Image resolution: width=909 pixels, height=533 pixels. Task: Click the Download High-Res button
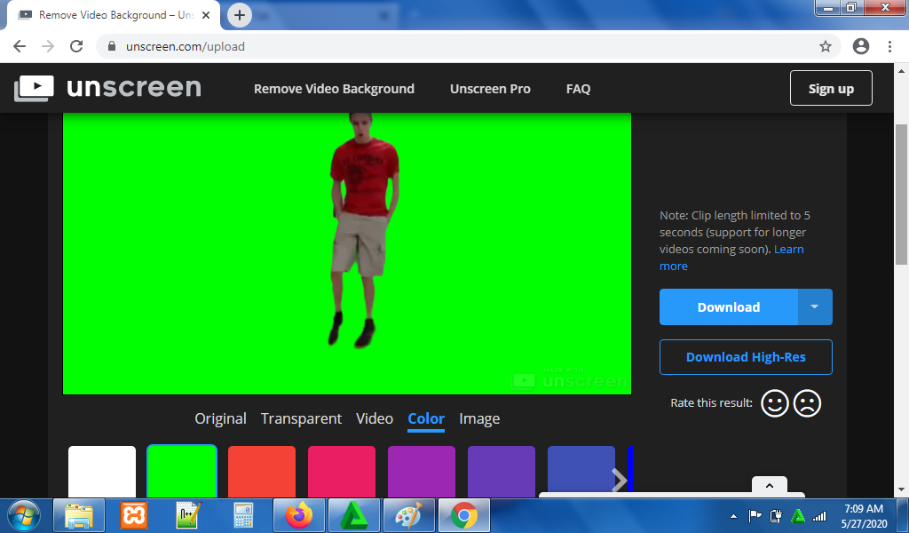[x=746, y=357]
